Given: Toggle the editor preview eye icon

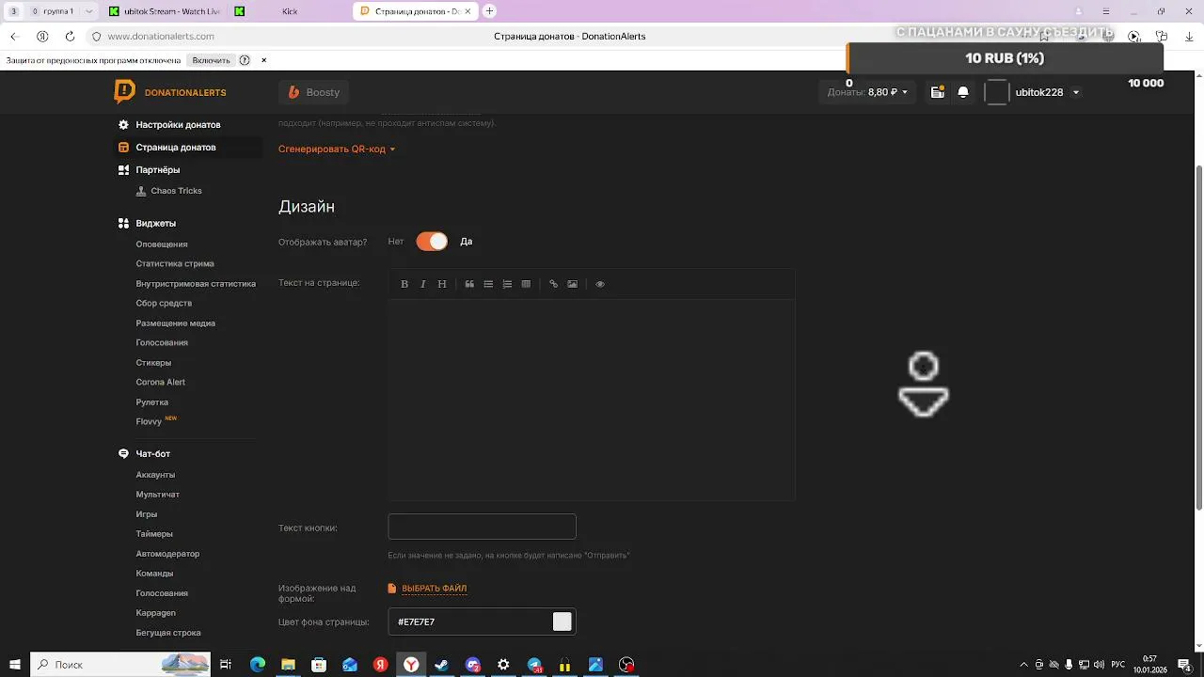Looking at the screenshot, I should 600,284.
